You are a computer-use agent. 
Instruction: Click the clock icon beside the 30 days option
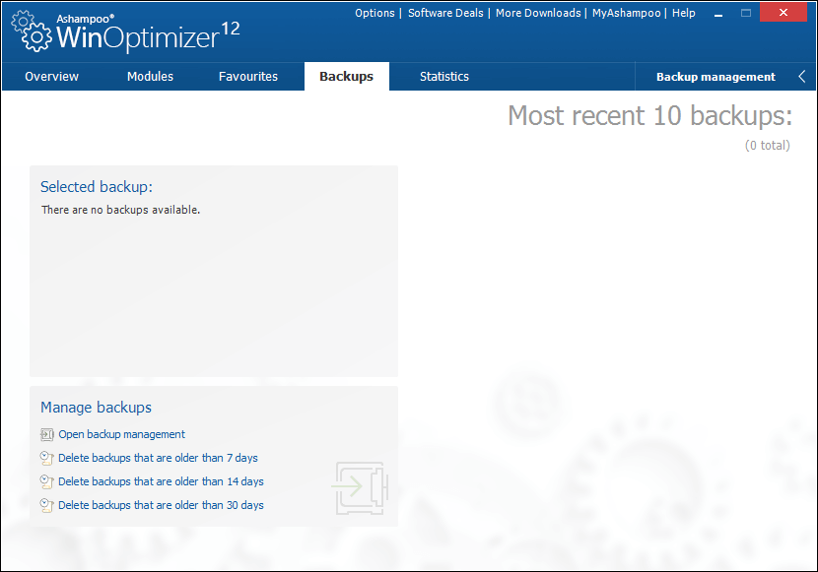(x=47, y=505)
